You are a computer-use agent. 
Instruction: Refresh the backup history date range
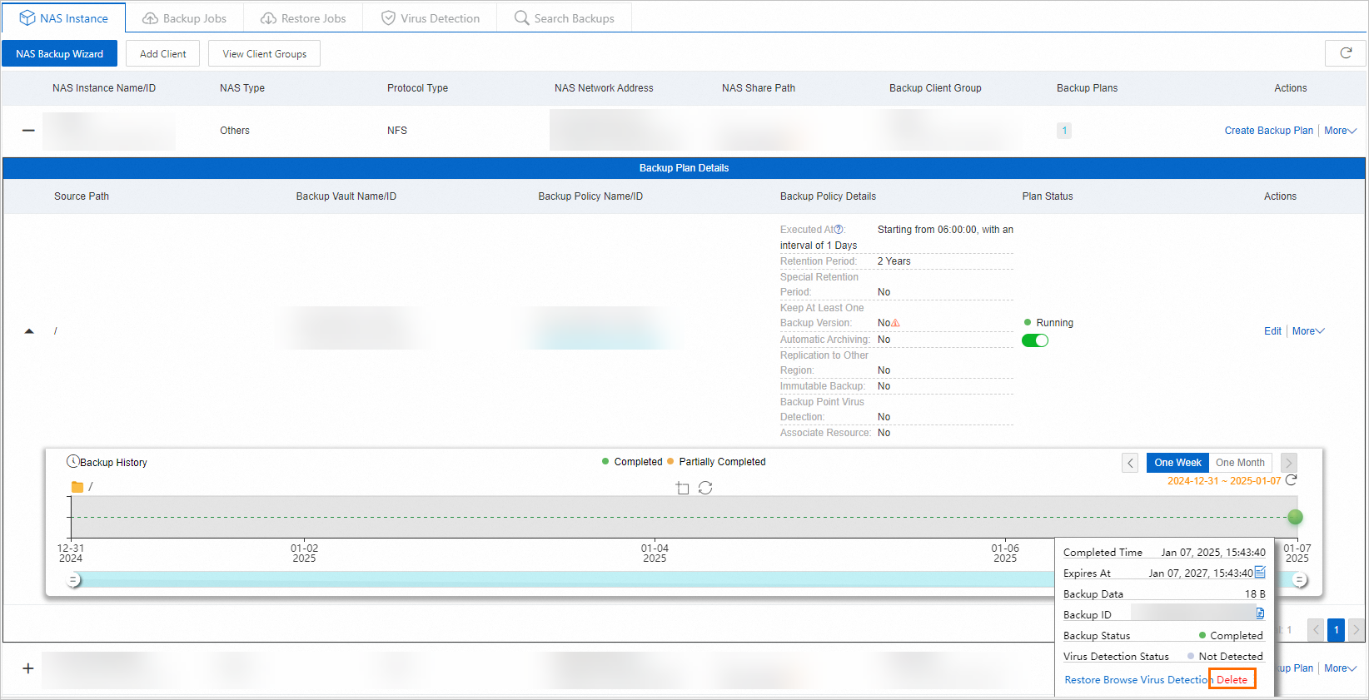click(x=1292, y=480)
